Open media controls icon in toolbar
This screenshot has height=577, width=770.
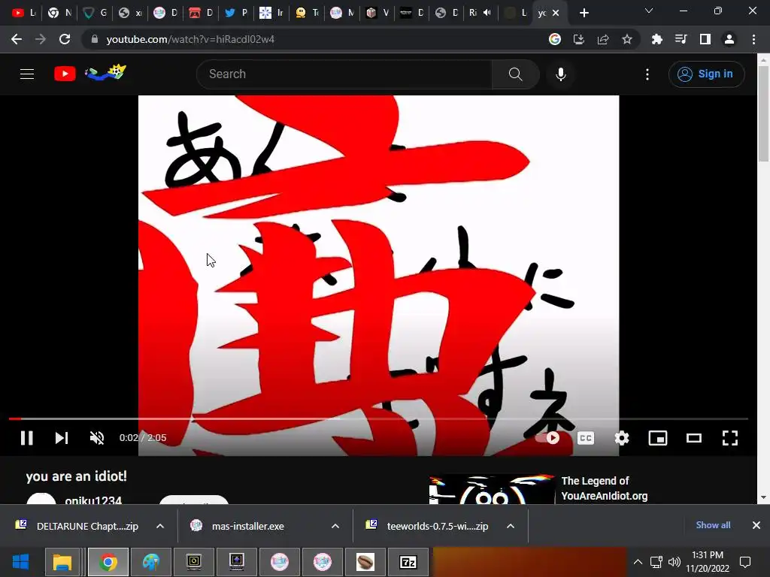[681, 39]
